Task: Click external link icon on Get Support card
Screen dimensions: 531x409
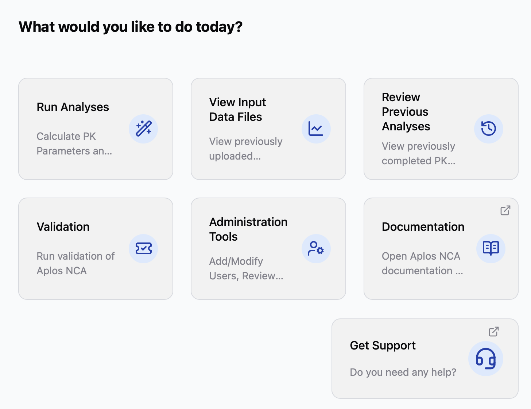Action: click(493, 332)
